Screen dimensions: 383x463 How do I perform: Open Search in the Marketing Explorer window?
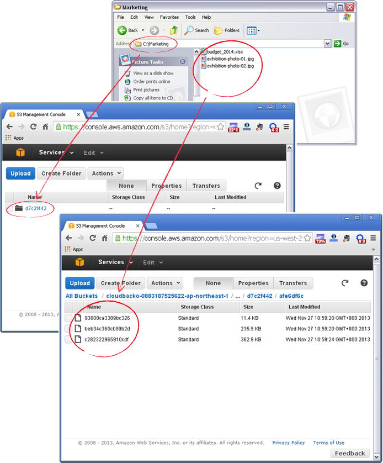[197, 30]
